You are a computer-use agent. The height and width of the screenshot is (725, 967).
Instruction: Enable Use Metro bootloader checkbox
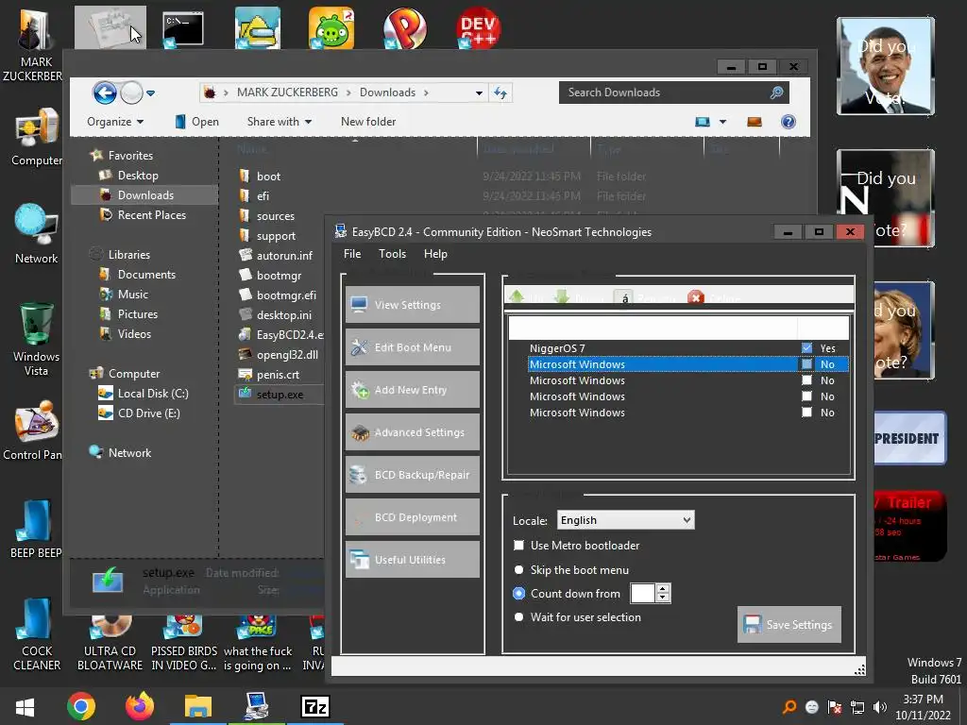click(519, 545)
